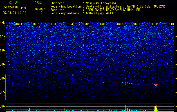Click the kHz axis unit label
This screenshot has height=112, width=177.
pyautogui.click(x=3, y=23)
